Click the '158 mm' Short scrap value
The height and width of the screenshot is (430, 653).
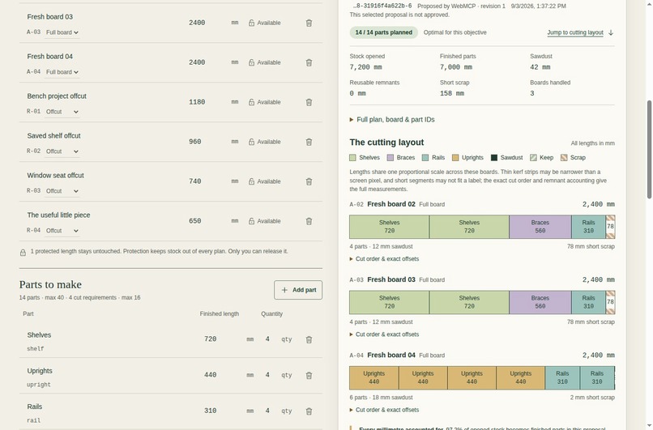(x=452, y=94)
